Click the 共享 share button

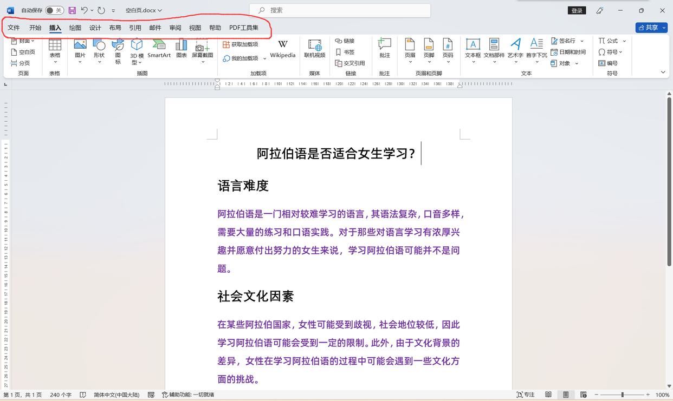(x=650, y=27)
